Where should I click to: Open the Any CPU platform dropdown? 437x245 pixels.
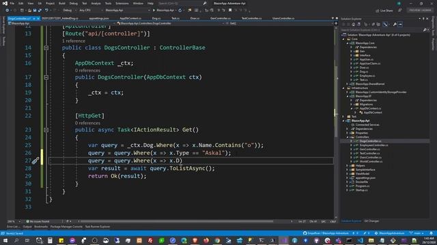[91, 10]
